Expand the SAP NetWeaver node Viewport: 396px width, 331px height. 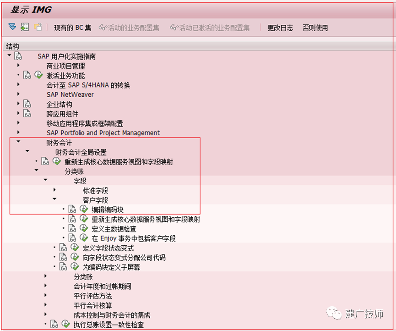[18, 94]
